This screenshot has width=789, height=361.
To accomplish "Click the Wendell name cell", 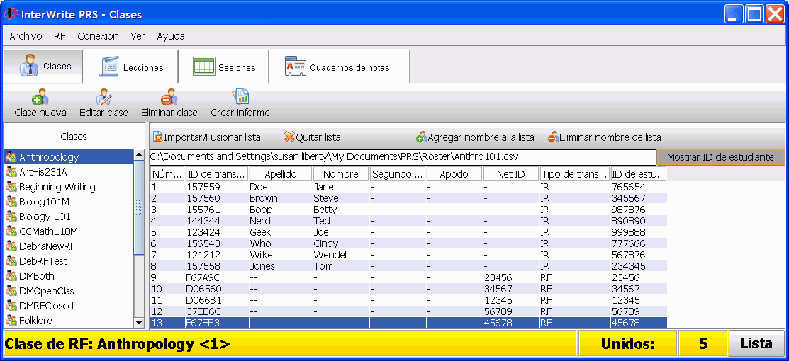I will tap(330, 255).
